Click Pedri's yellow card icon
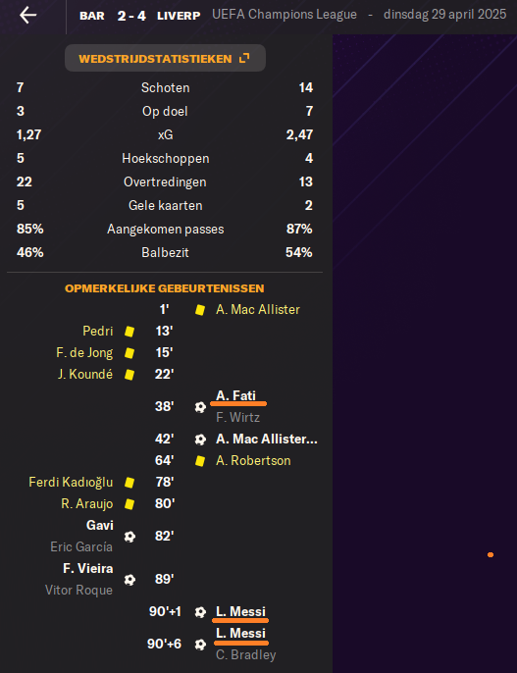Image resolution: width=517 pixels, height=673 pixels. (x=129, y=332)
